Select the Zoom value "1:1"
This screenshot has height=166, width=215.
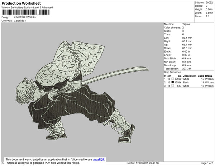[207, 16]
